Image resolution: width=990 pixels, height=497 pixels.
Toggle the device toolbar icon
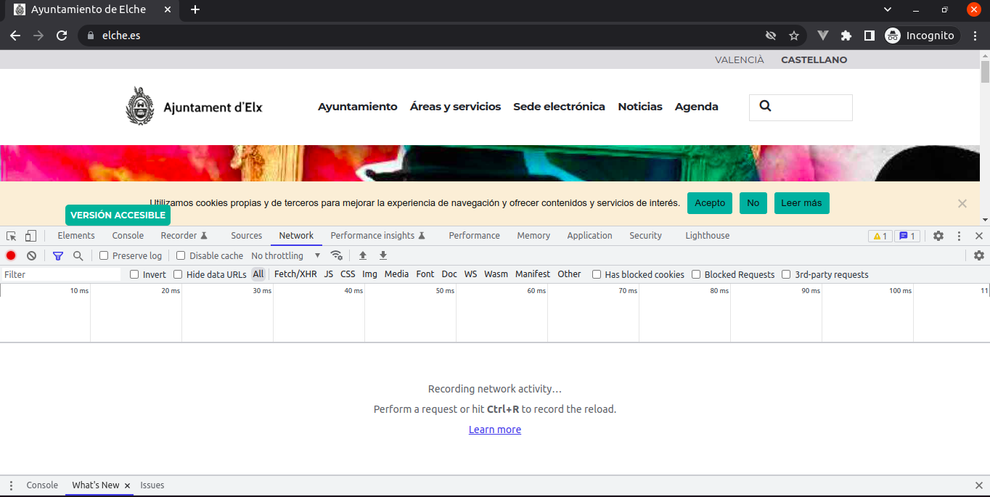[30, 236]
